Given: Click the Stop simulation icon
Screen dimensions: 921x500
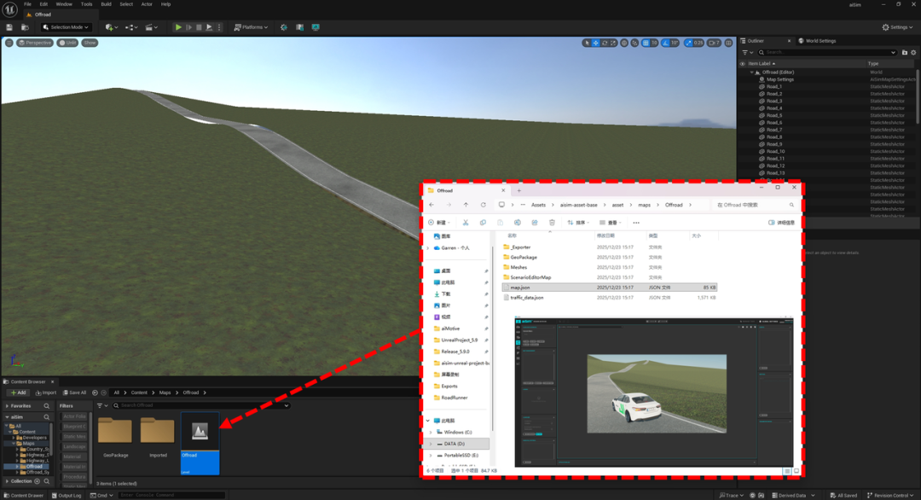Looking at the screenshot, I should 199,27.
